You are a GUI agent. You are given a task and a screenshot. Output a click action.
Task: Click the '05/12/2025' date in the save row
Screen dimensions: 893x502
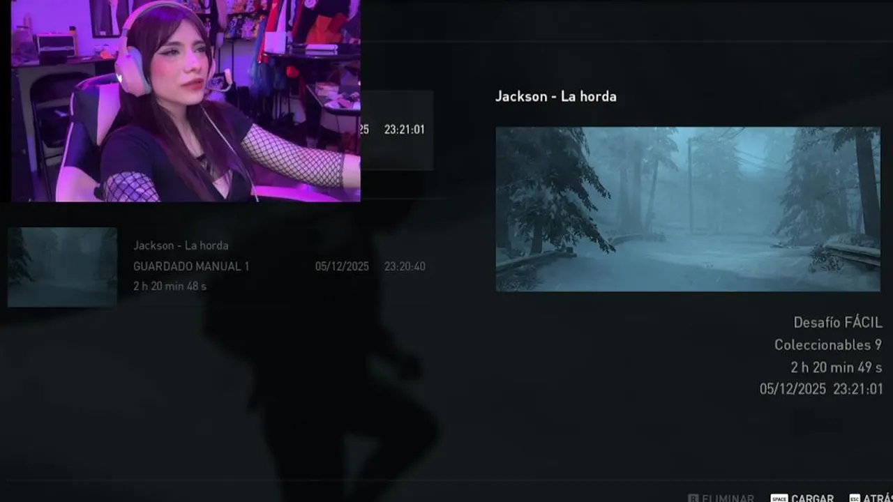tap(342, 266)
